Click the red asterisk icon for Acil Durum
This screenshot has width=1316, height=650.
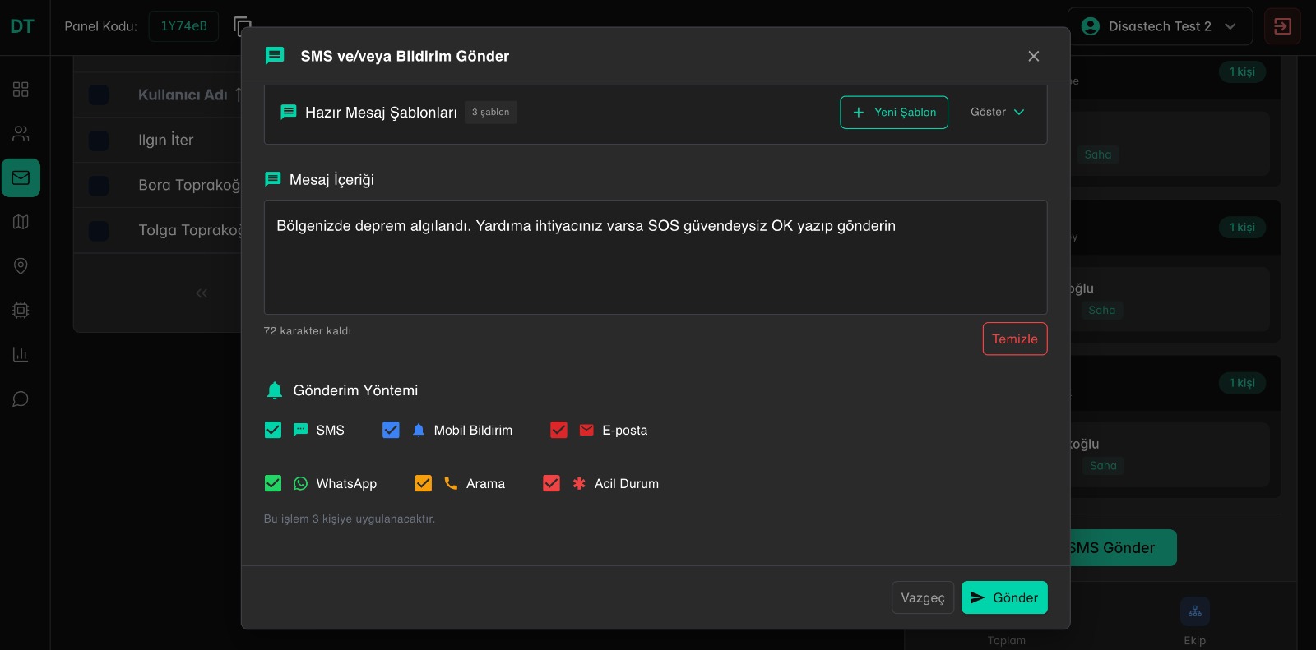tap(579, 483)
